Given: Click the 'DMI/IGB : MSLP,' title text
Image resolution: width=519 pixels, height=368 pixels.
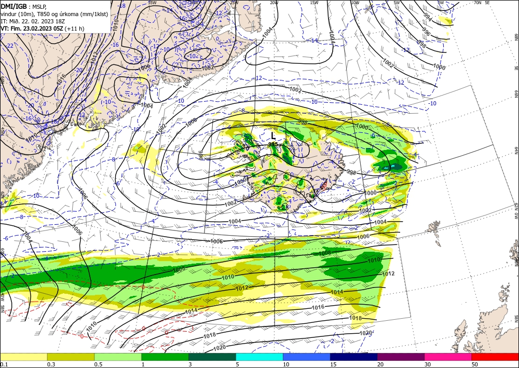Looking at the screenshot, I should (24, 6).
